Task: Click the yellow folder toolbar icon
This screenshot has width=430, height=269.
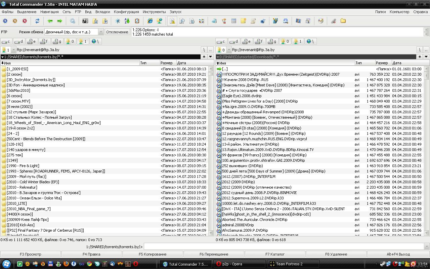Action: tap(343, 21)
